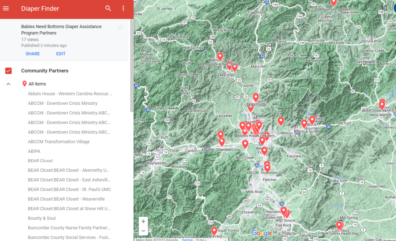
Task: Zoom out on the map
Action: point(143,231)
